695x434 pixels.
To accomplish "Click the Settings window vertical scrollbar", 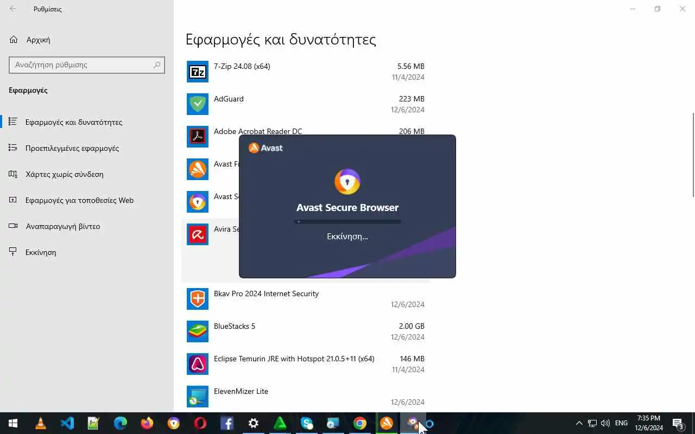I will coord(693,155).
